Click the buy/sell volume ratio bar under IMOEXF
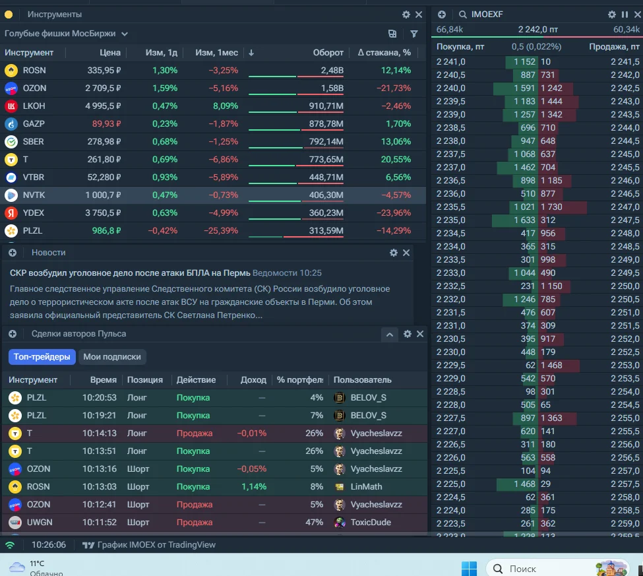Viewport: 643px width, 576px height. [x=537, y=37]
